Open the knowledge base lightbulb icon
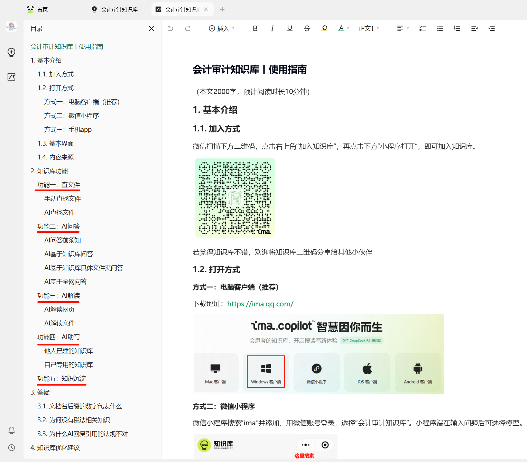527x462 pixels. tap(11, 52)
